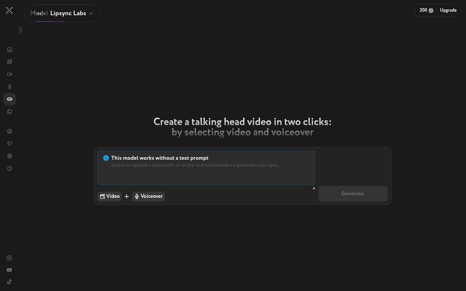
Task: Click the 200 credits balance
Action: (x=426, y=10)
